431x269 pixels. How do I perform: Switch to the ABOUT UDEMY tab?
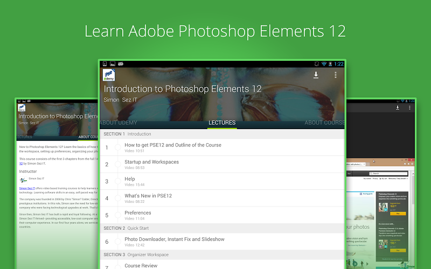[119, 123]
